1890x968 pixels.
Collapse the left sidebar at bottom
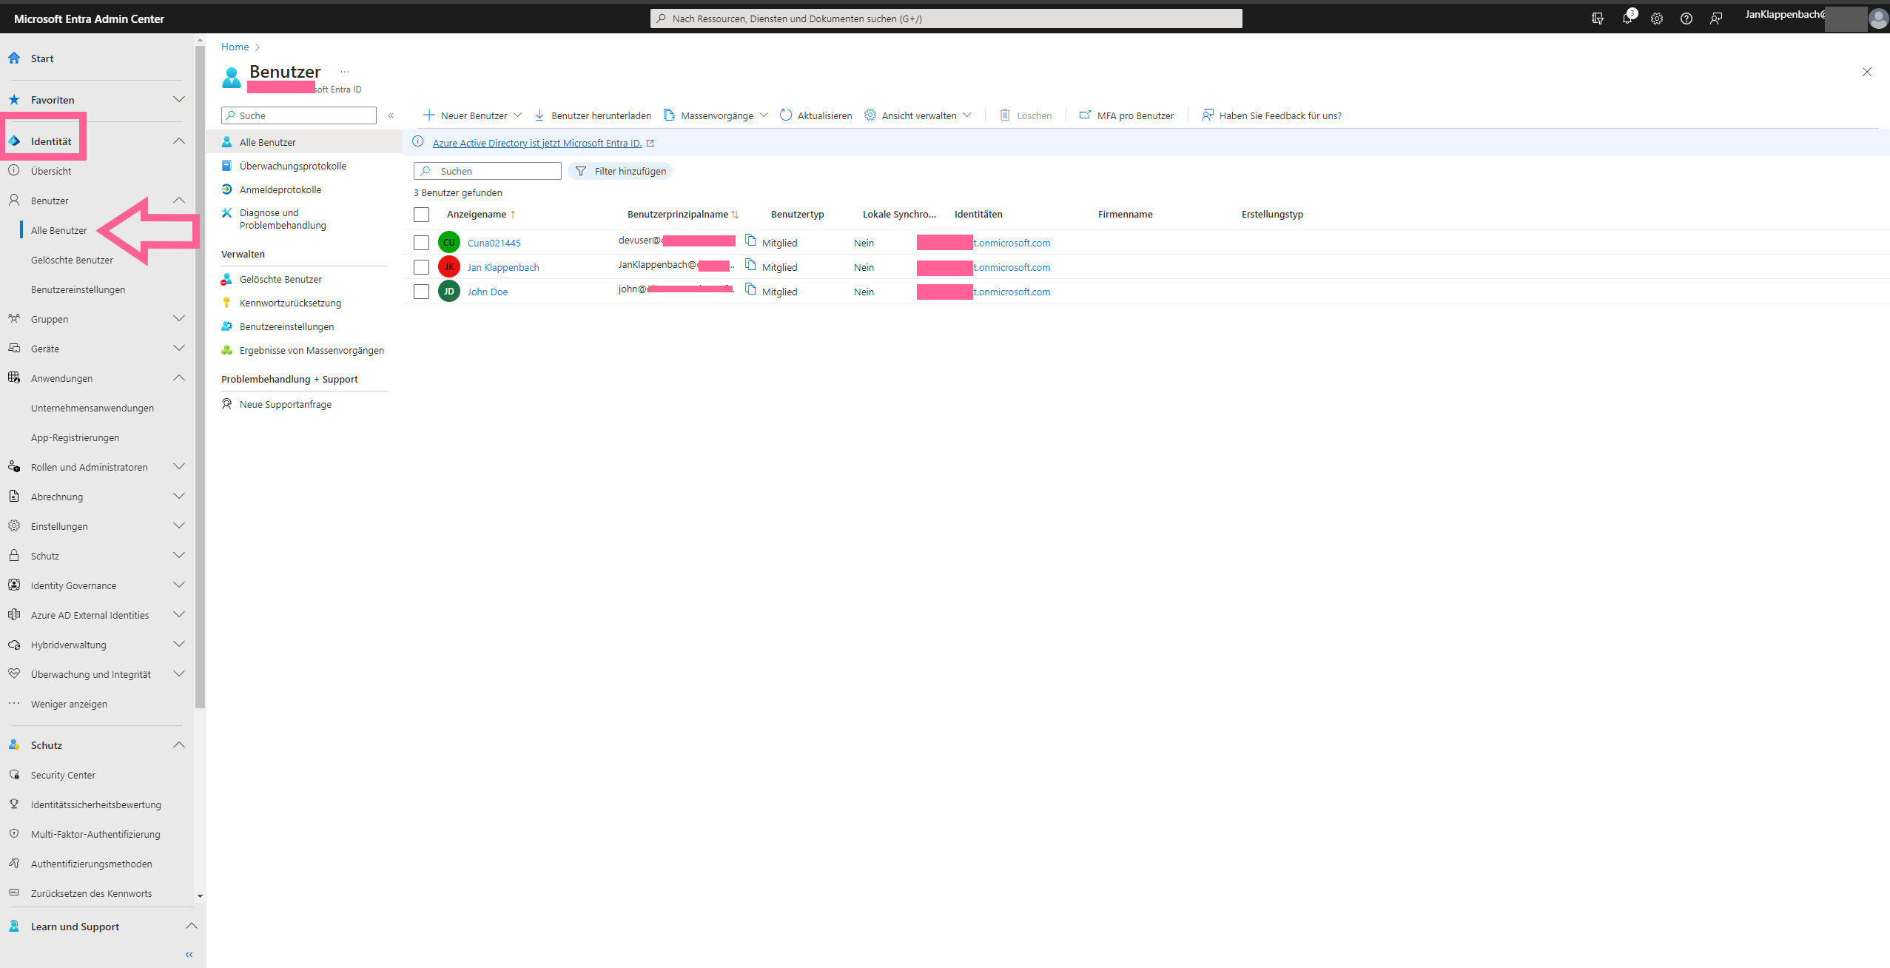(189, 955)
